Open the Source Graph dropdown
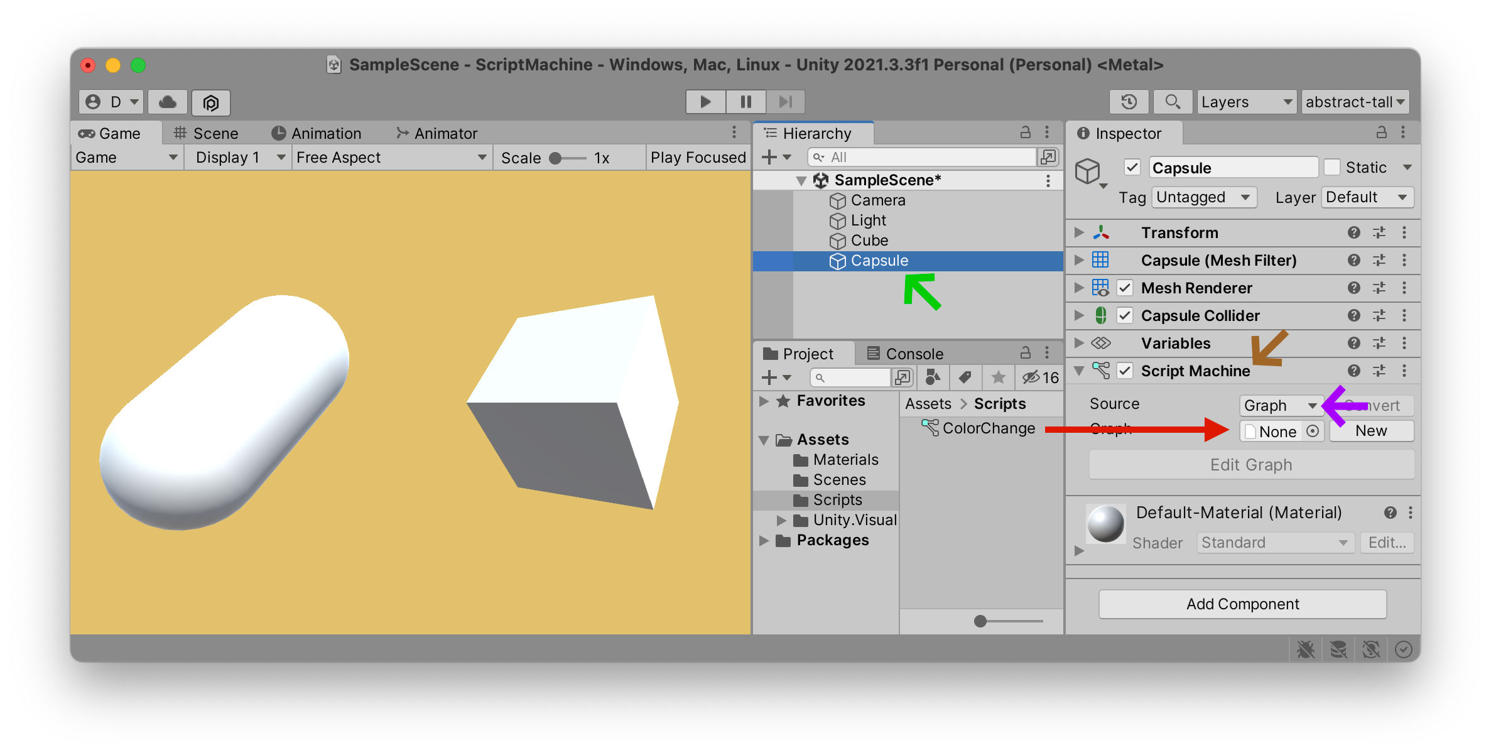This screenshot has width=1491, height=755. coord(1279,405)
